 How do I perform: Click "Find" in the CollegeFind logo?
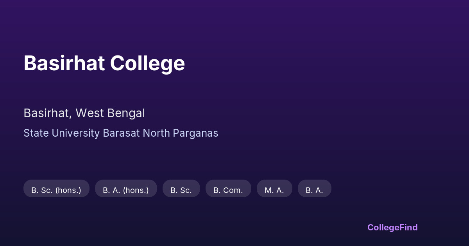[x=408, y=227]
